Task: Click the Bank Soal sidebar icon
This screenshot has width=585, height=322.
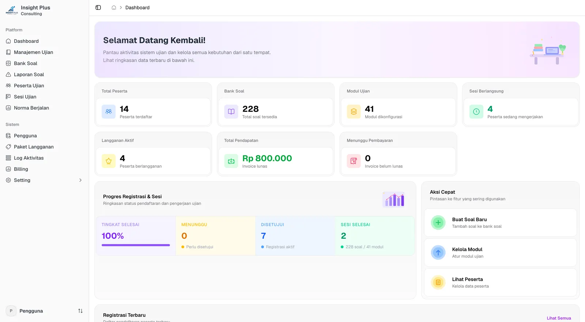Action: [8, 64]
